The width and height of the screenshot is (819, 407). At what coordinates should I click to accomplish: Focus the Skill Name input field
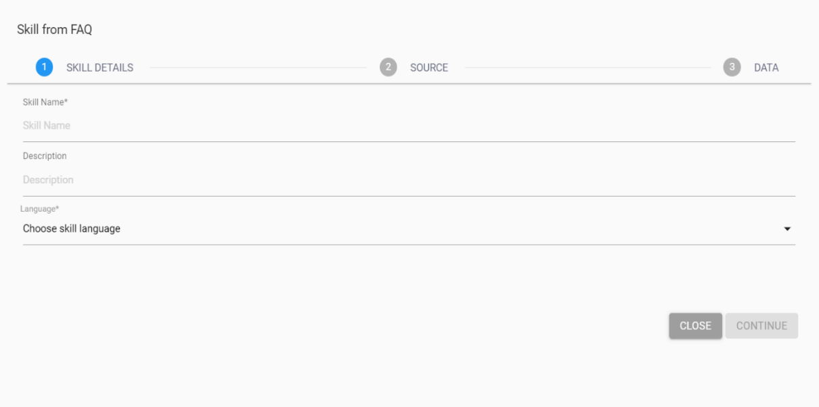pos(406,126)
